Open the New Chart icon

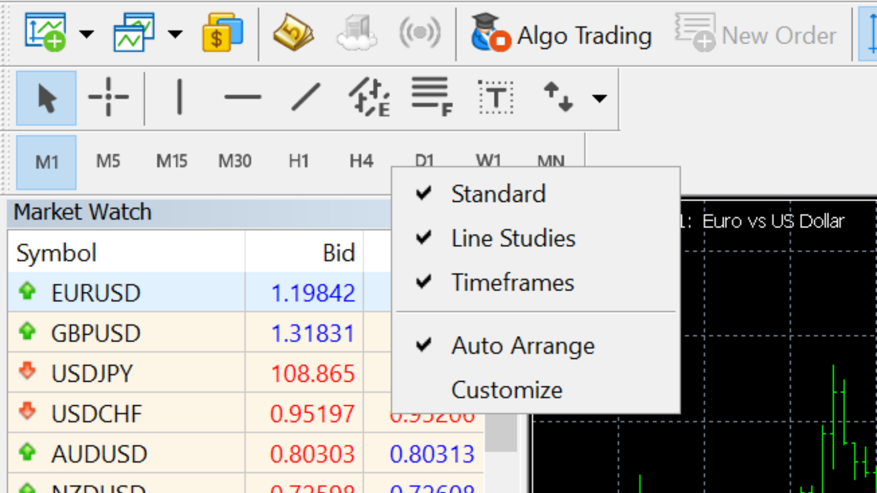tap(45, 32)
